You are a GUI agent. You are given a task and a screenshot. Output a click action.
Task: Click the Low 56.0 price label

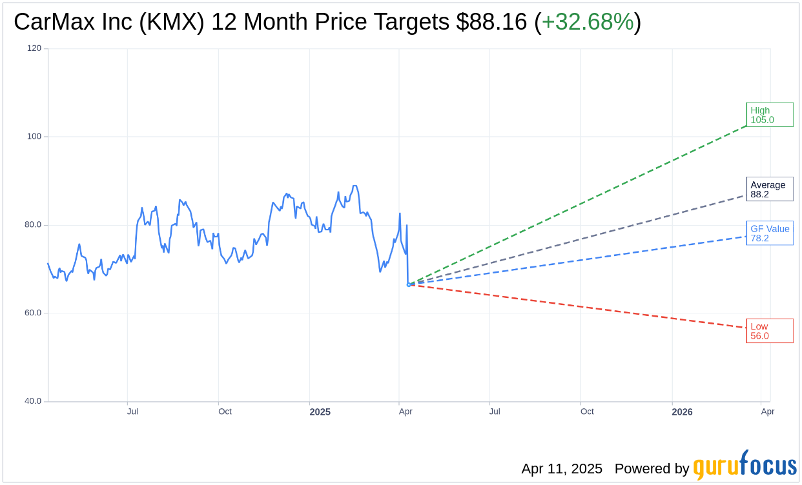[x=770, y=331]
